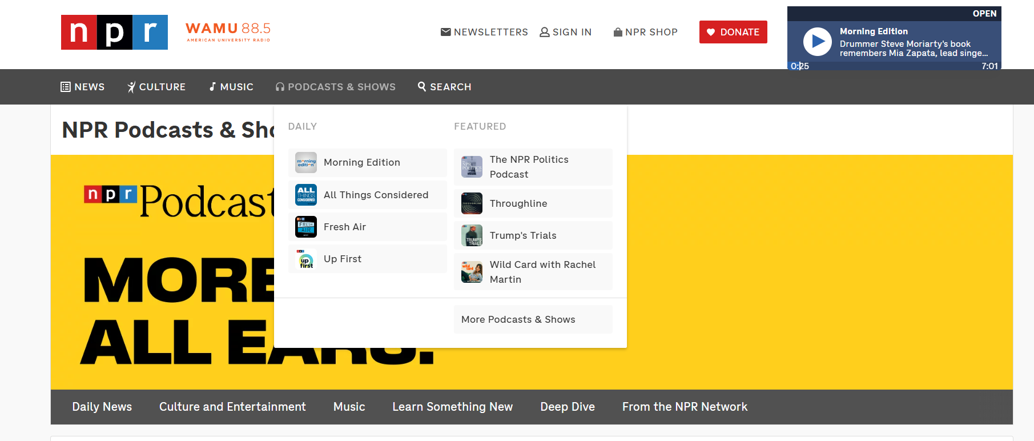Click the Sign In link
Viewport: 1034px width, 441px height.
566,32
